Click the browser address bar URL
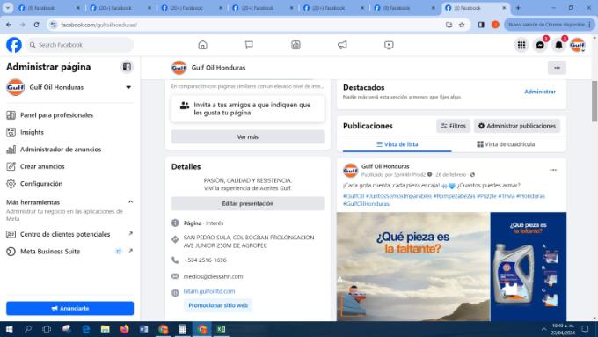The image size is (598, 337). (98, 25)
